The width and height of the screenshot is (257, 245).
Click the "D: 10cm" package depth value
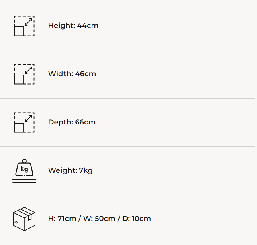(x=137, y=219)
